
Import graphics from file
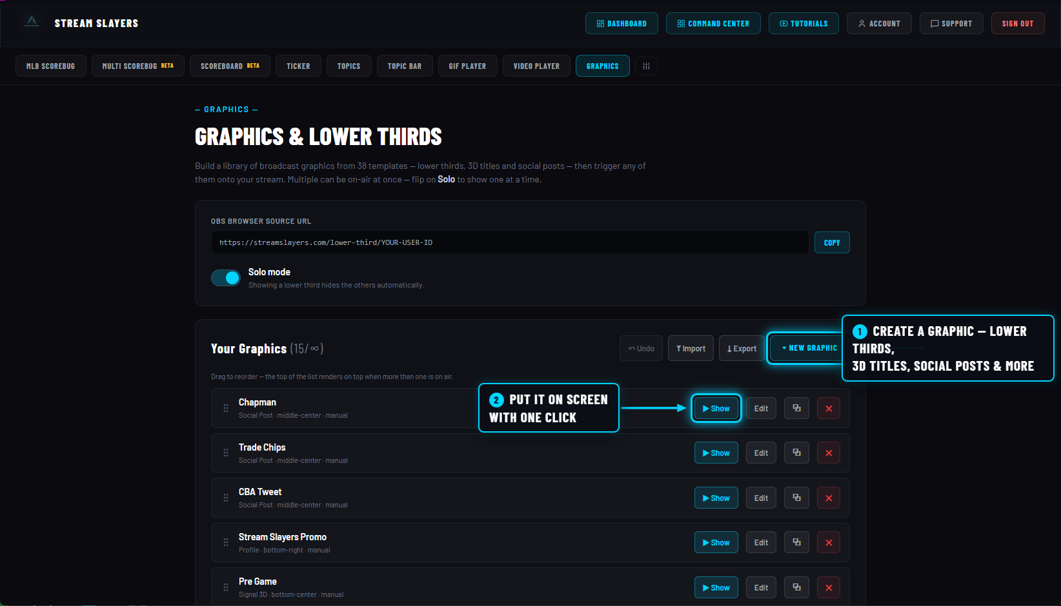point(691,348)
